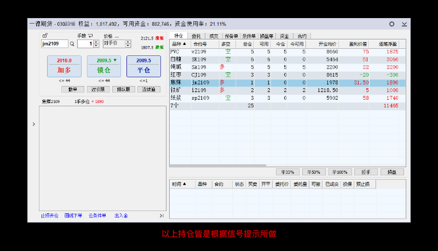Switch to the 条件单 tab
Image resolution: width=438 pixels, height=251 pixels.
pos(249,36)
